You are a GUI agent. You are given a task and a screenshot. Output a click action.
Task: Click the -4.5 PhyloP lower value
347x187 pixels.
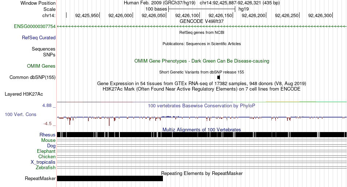tap(47, 124)
